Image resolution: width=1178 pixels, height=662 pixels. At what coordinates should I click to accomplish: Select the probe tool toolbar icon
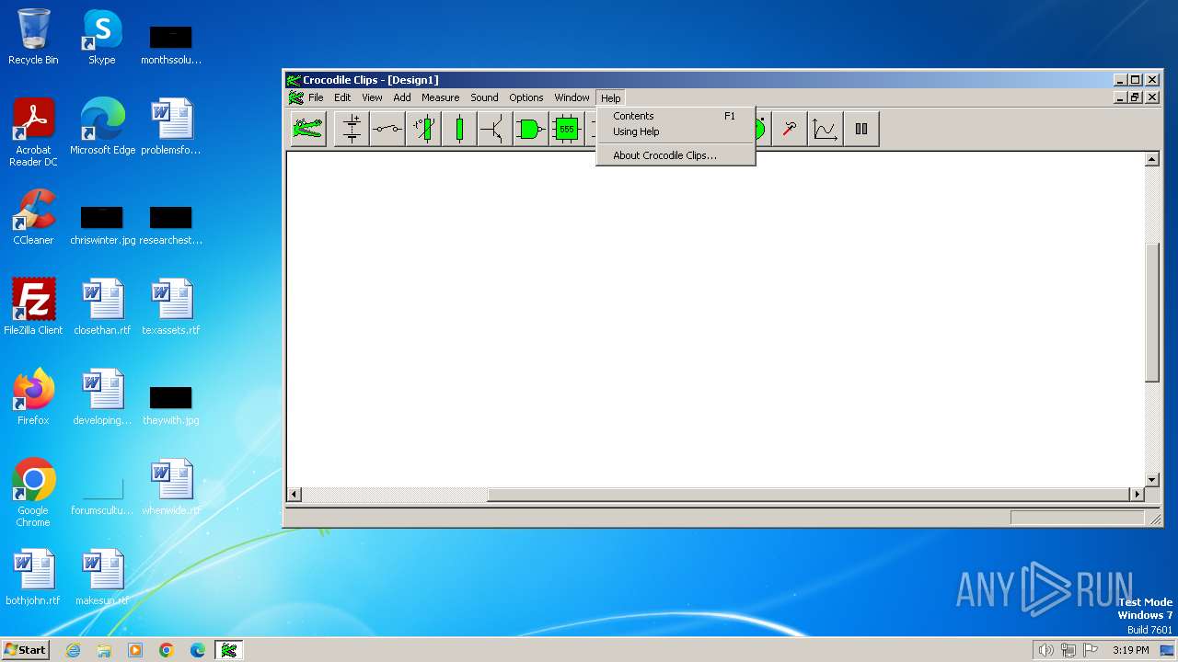[790, 129]
